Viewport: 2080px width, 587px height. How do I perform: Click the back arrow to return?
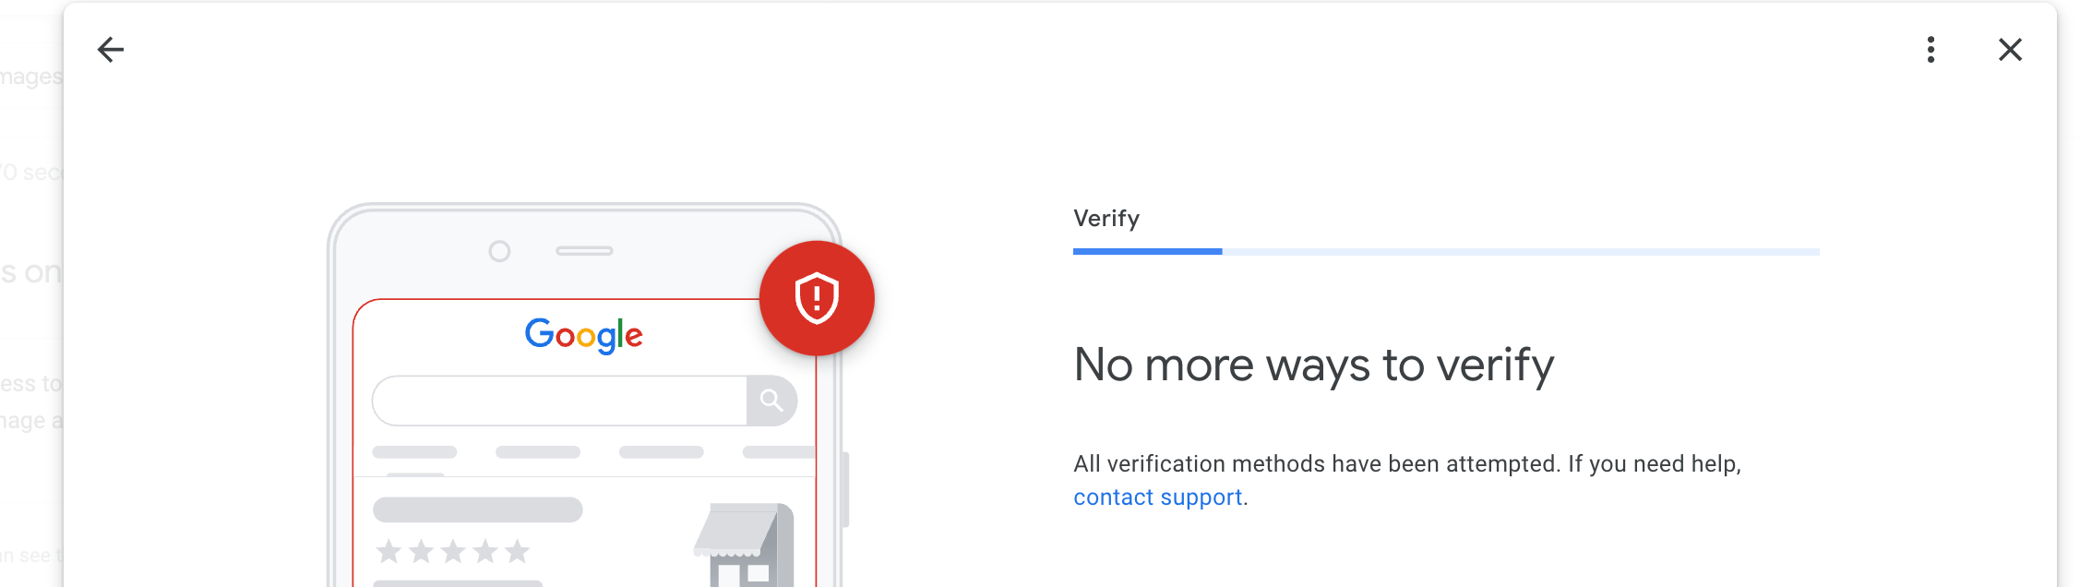110,50
